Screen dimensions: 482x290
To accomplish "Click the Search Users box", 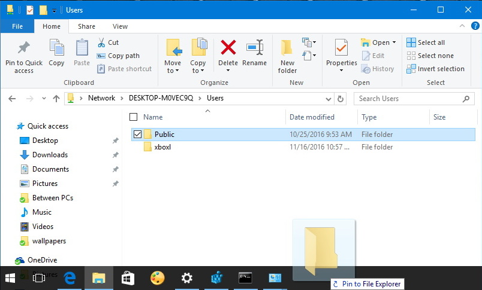I will 414,99.
